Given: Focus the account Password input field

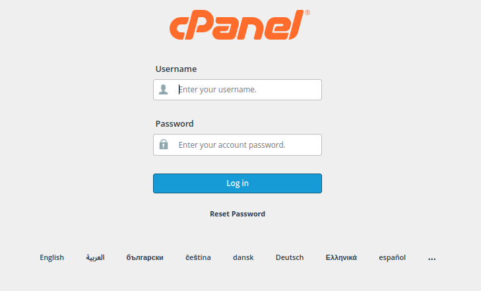Looking at the screenshot, I should pos(247,145).
